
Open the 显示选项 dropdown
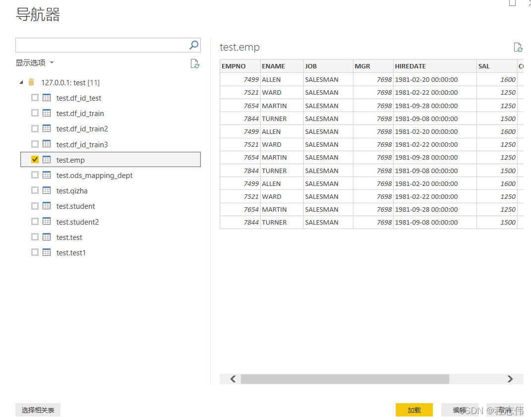[35, 62]
